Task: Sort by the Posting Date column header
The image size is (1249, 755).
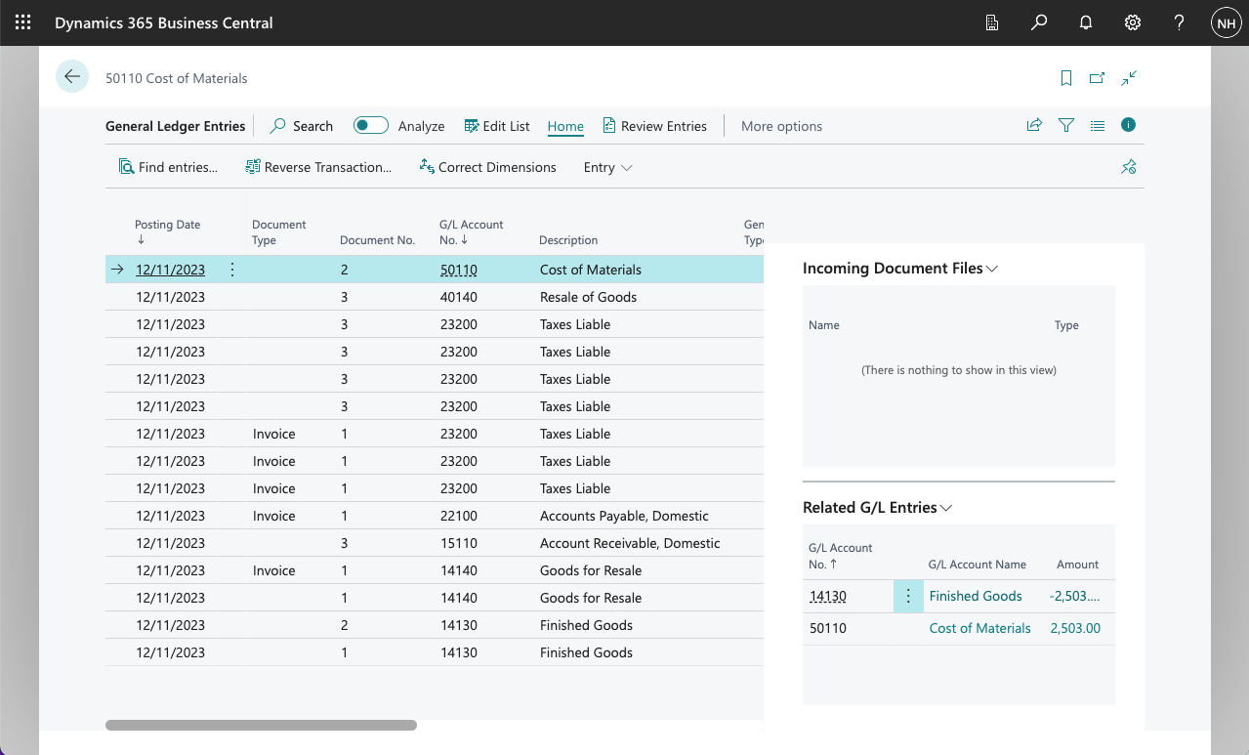Action: tap(167, 225)
